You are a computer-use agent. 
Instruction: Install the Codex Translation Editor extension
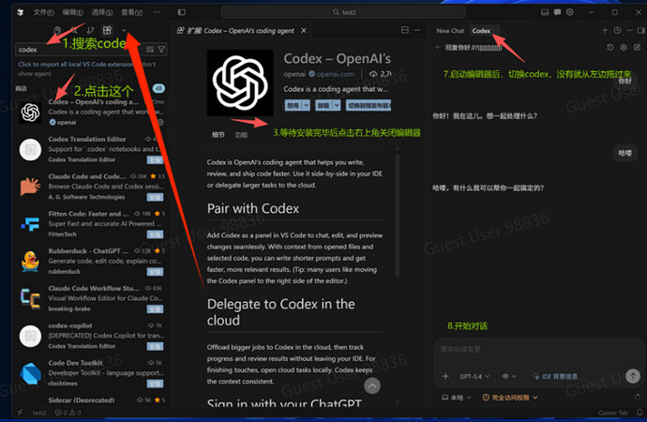pyautogui.click(x=155, y=159)
